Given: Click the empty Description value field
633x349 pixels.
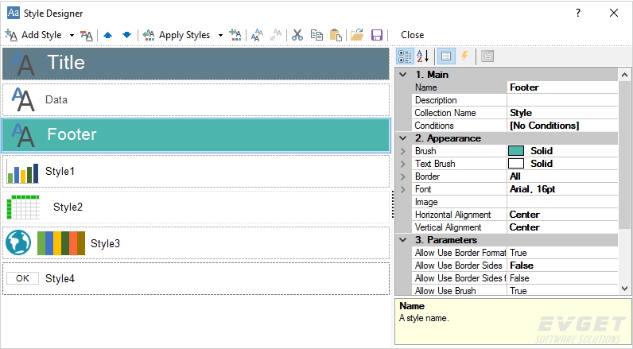Looking at the screenshot, I should tap(562, 100).
